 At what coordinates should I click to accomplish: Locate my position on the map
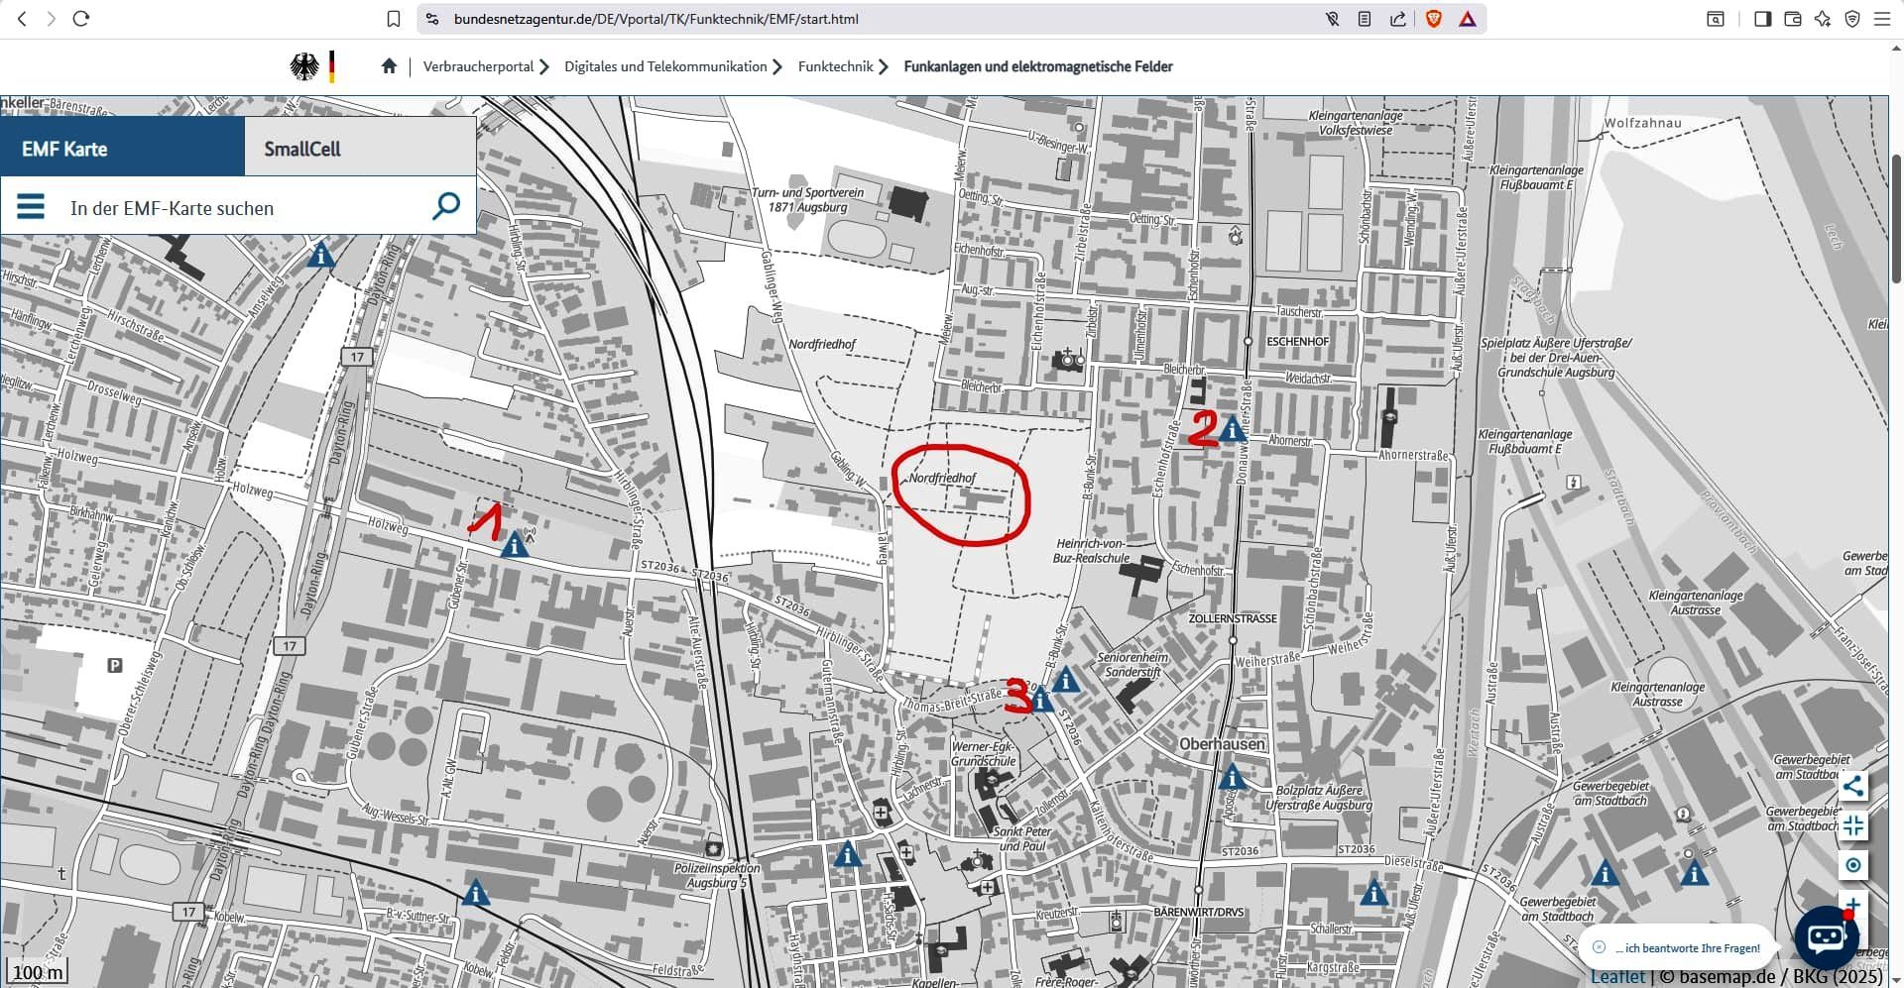click(1852, 866)
